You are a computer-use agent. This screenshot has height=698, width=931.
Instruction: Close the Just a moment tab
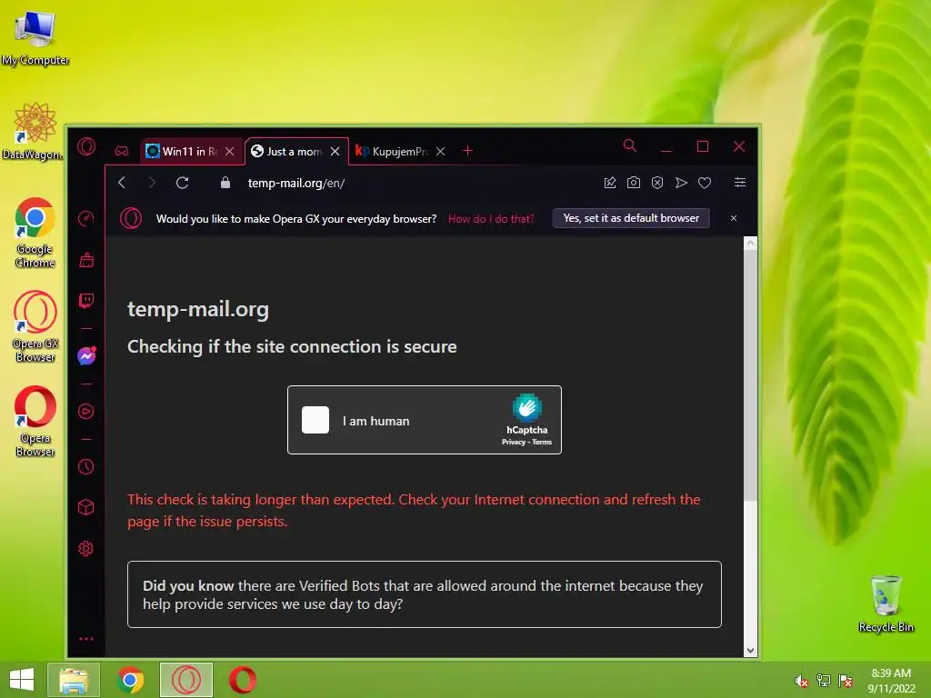click(335, 152)
